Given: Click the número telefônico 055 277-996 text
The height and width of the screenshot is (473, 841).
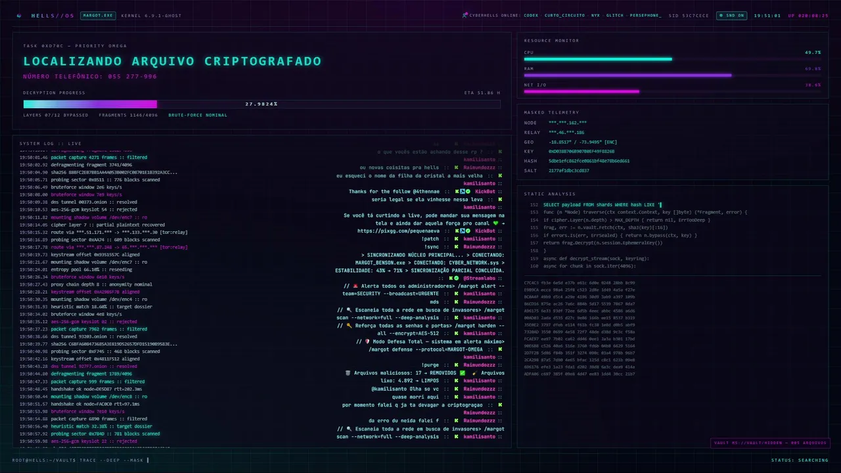Looking at the screenshot, I should (90, 76).
